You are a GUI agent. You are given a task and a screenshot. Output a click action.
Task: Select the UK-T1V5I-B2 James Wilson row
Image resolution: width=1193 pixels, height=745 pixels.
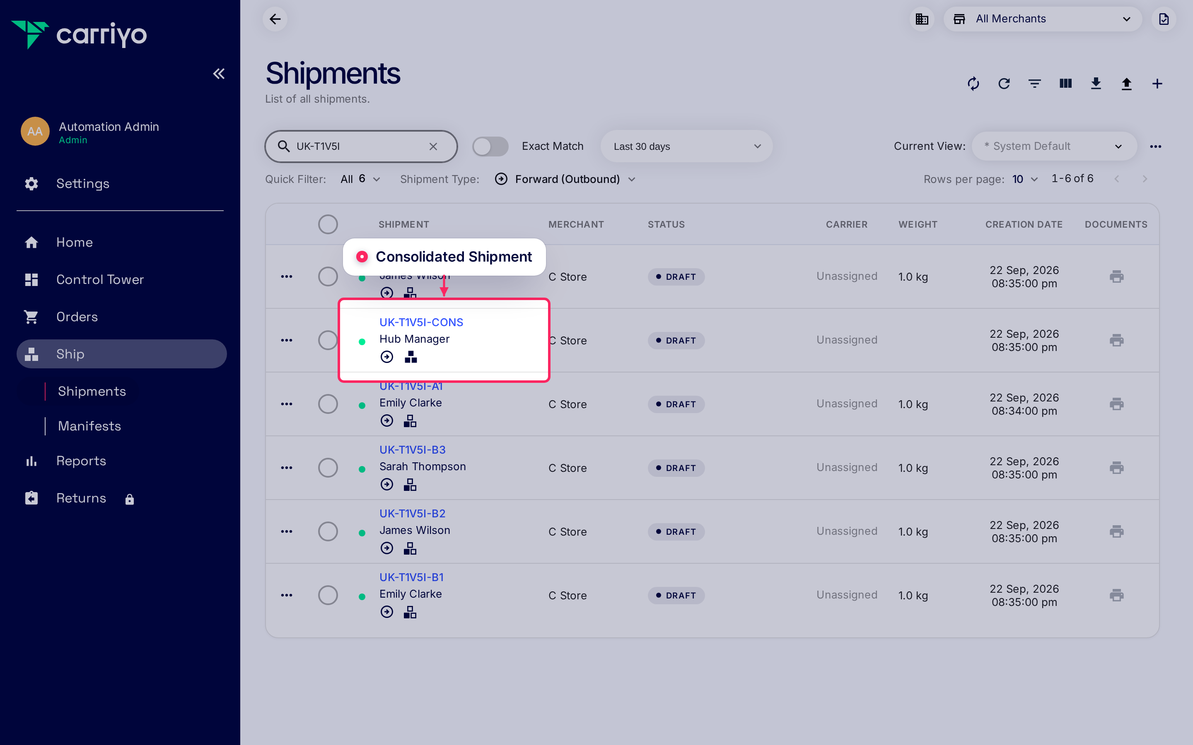[x=328, y=532]
